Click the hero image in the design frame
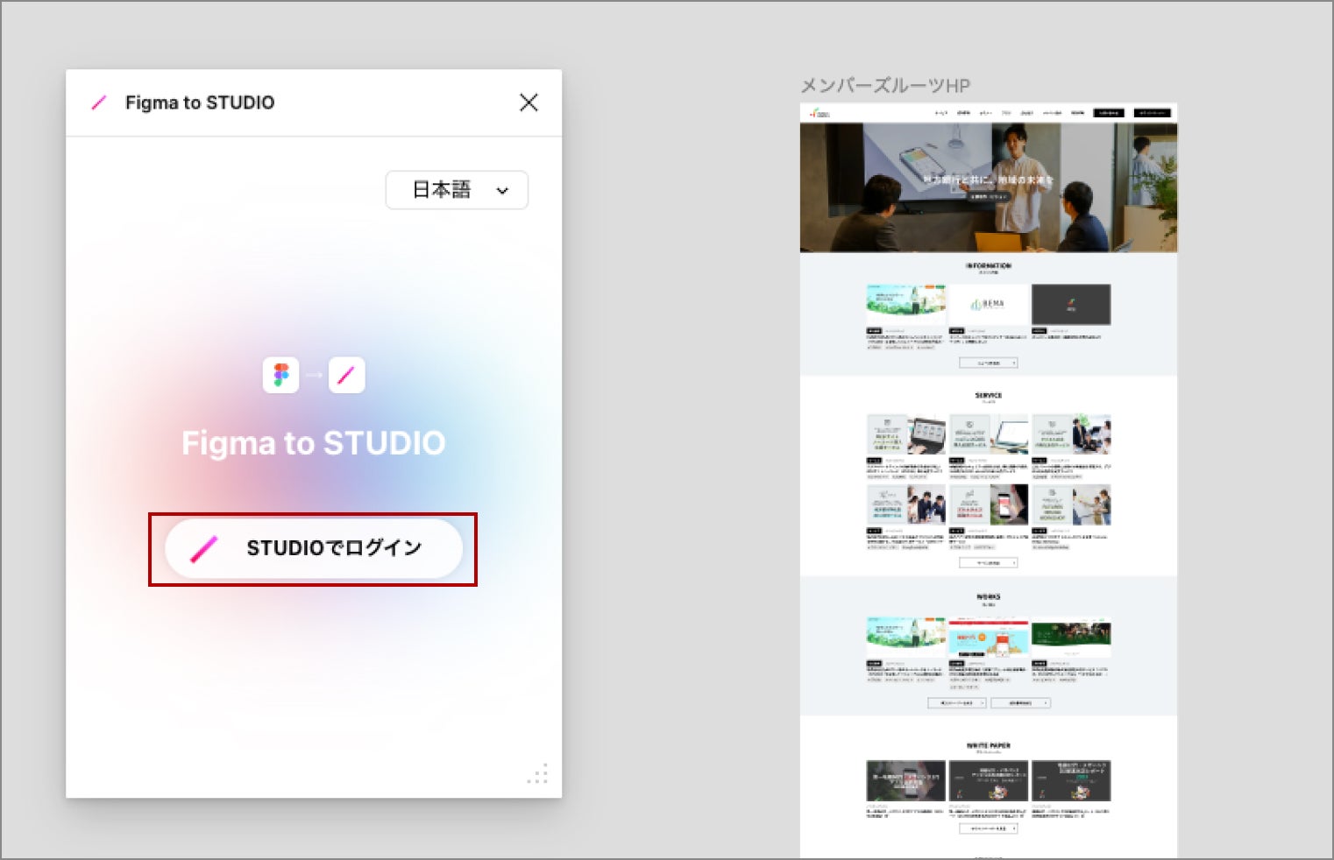The width and height of the screenshot is (1334, 860). pyautogui.click(x=988, y=187)
